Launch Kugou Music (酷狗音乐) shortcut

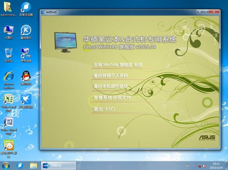click(26, 31)
